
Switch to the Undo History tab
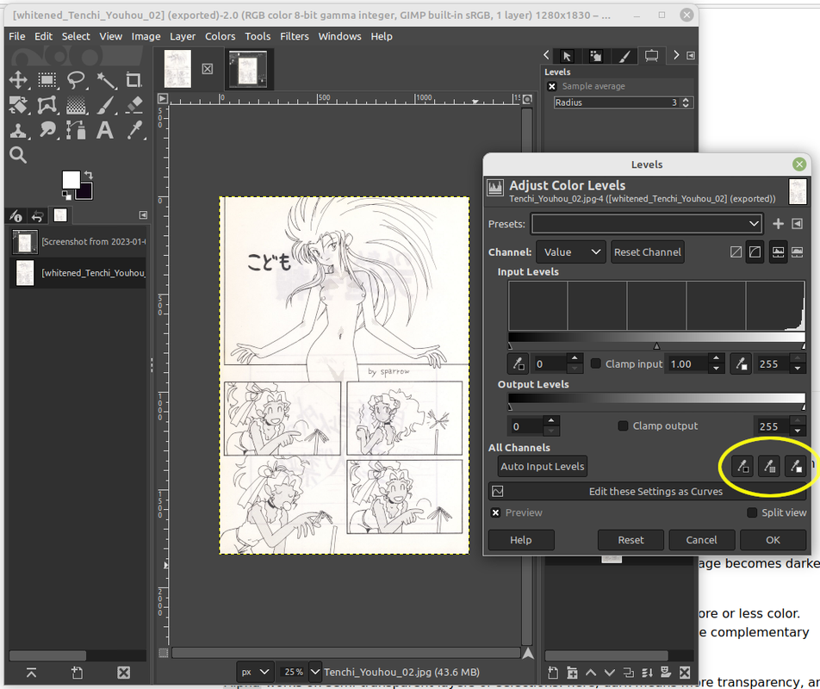click(x=38, y=215)
